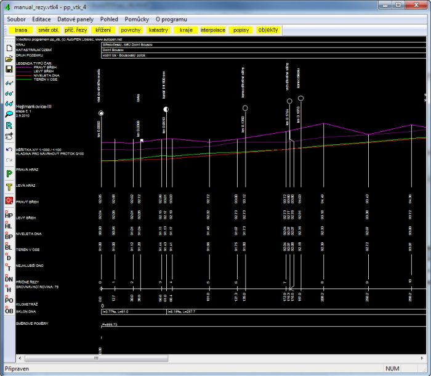Click the yellow T icon
431x376 pixels.
[x=9, y=187]
